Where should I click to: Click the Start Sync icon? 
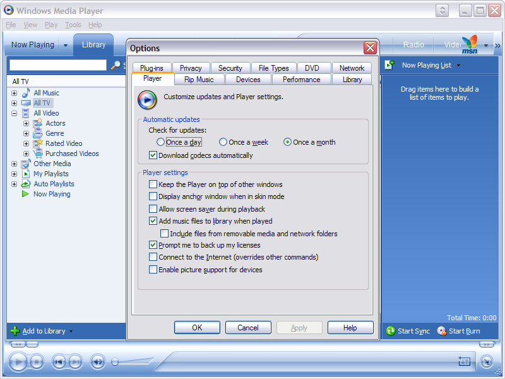(391, 331)
